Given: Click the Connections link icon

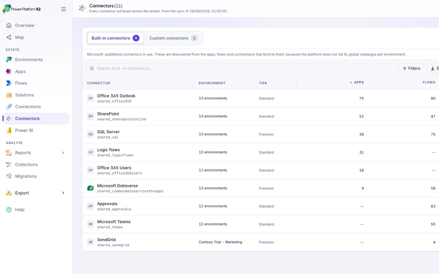Looking at the screenshot, I should [x=9, y=107].
